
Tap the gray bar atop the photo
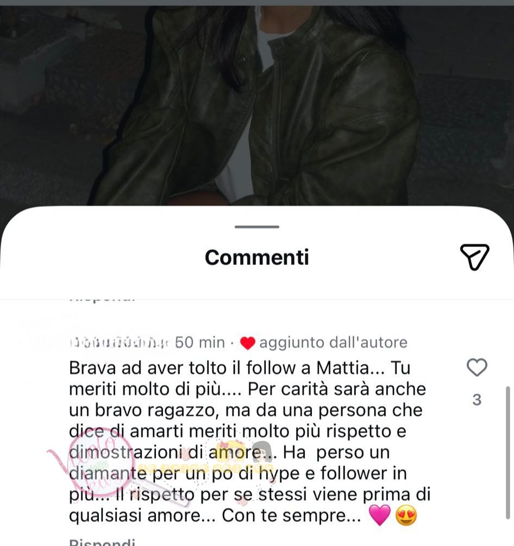[257, 3]
